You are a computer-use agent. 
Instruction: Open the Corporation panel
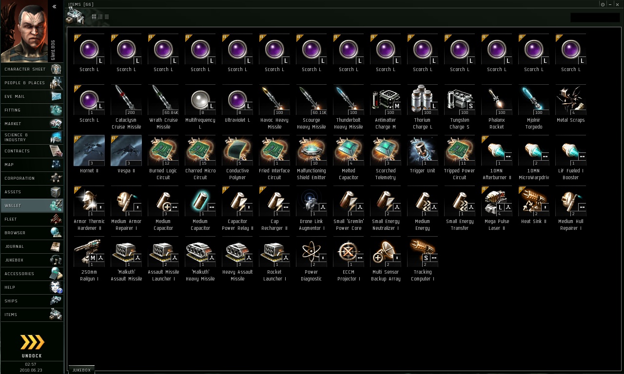point(32,178)
